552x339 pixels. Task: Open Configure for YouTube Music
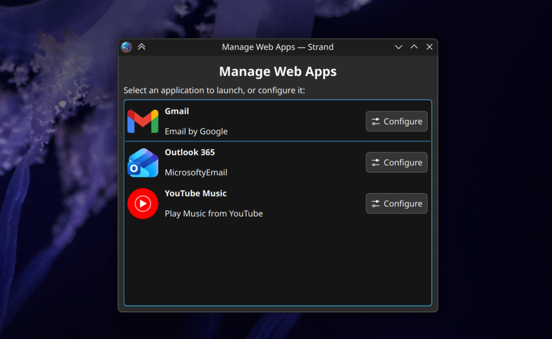coord(396,203)
